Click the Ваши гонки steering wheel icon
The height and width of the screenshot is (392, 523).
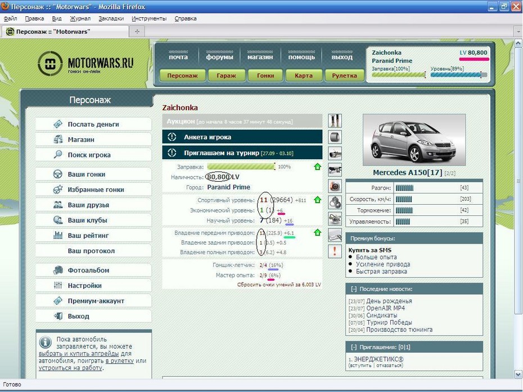pos(58,174)
